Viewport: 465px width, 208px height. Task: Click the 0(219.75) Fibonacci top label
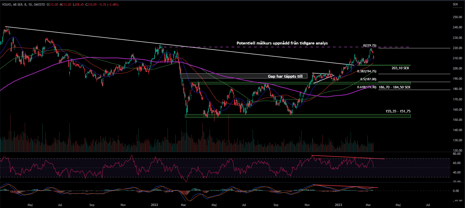coord(369,45)
